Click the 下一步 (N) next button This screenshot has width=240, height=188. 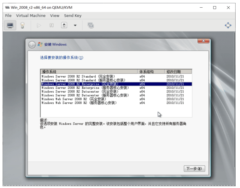tap(194, 169)
